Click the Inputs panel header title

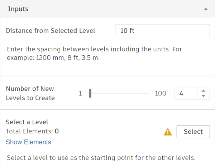[x=18, y=9]
